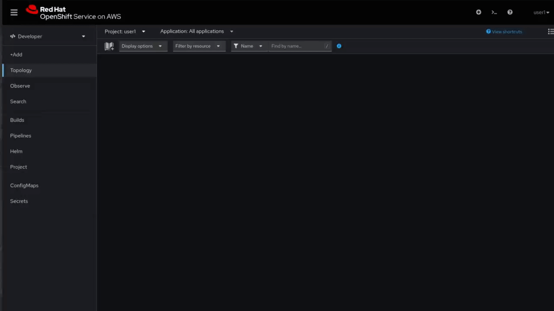The height and width of the screenshot is (311, 554).
Task: Switch Topology to list view
Action: pyautogui.click(x=551, y=31)
